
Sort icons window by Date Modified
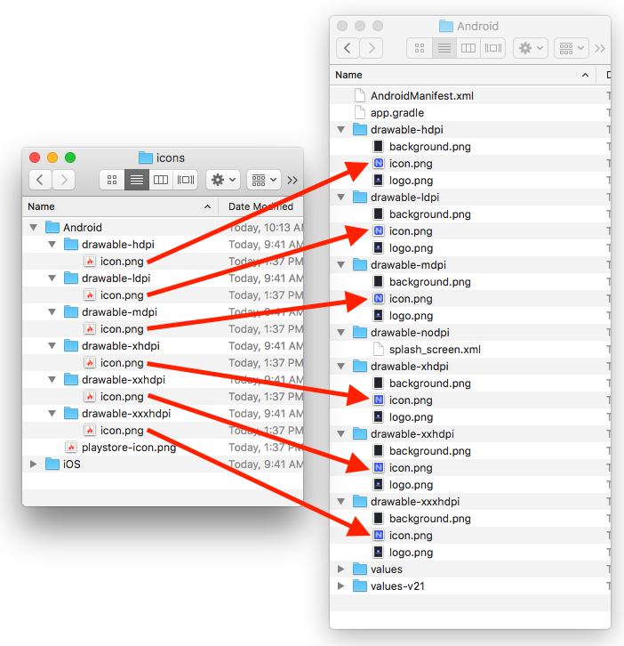coord(261,206)
